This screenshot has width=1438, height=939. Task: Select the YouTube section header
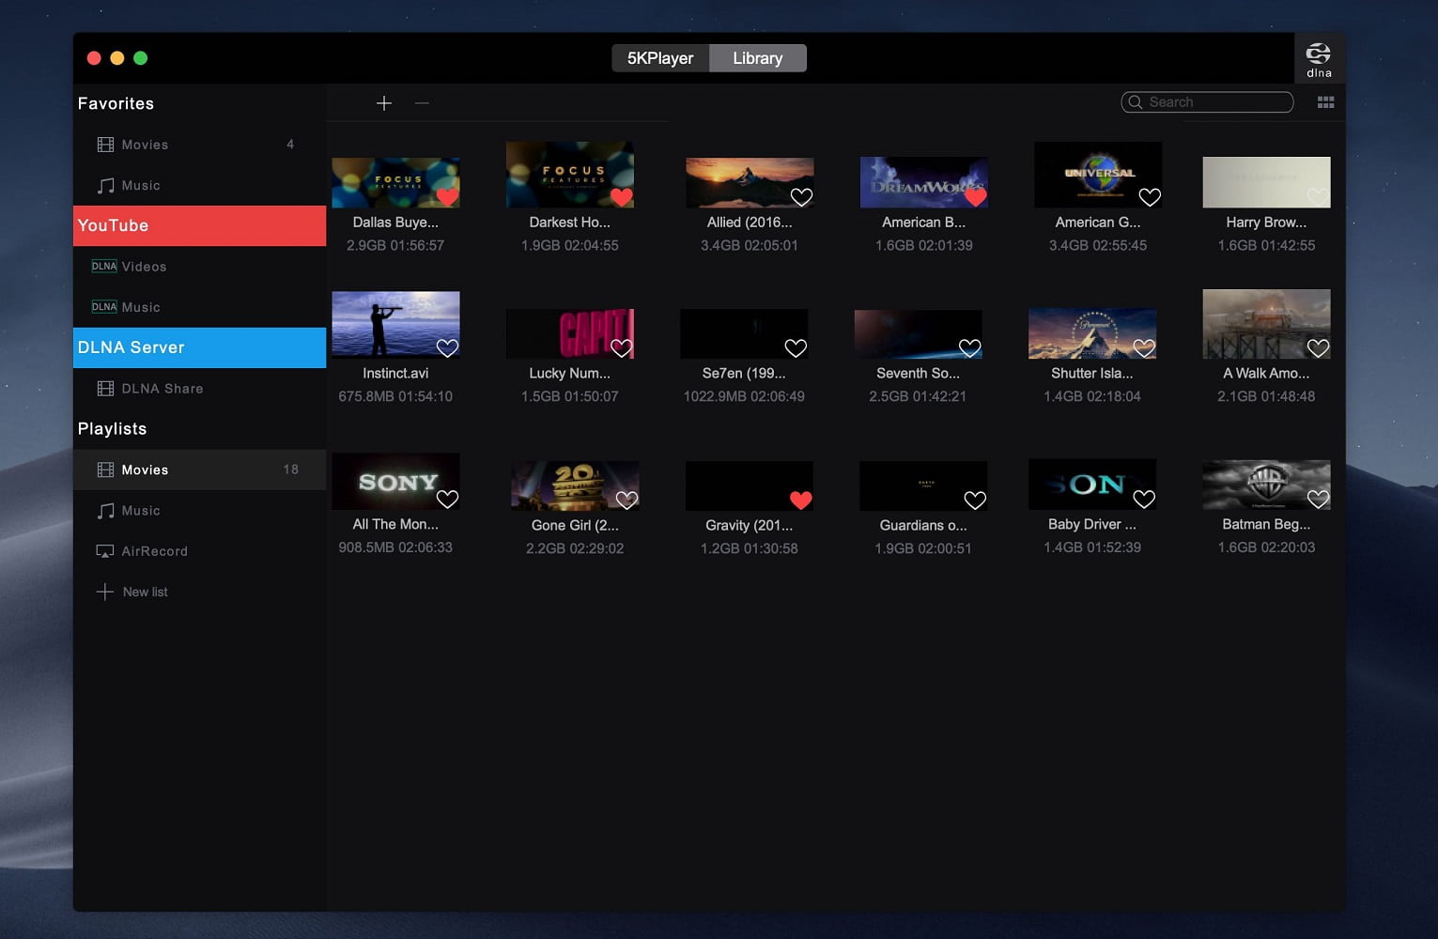click(199, 226)
